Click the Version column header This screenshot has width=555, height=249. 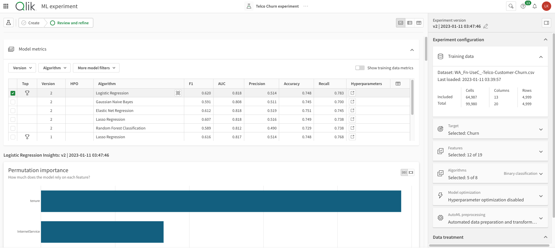(x=51, y=84)
